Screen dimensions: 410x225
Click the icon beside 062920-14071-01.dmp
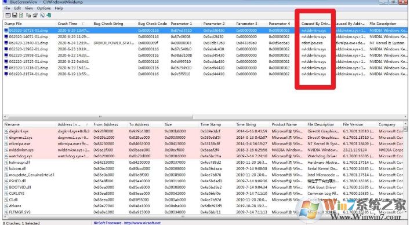click(x=6, y=37)
